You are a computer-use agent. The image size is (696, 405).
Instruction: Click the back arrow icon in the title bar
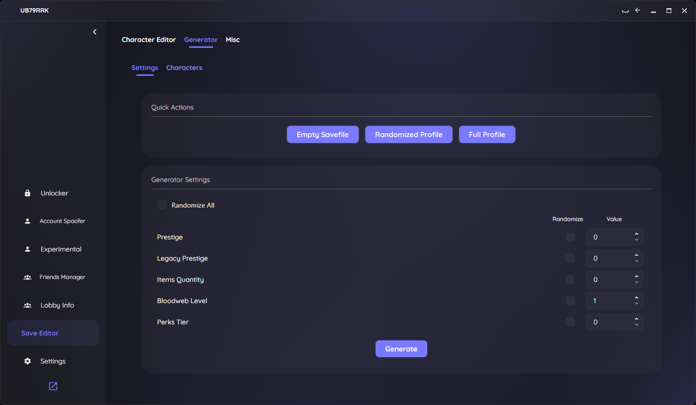pos(638,10)
